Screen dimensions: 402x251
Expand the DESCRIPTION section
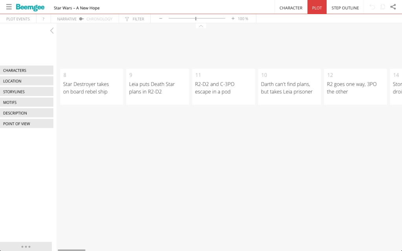(x=27, y=113)
